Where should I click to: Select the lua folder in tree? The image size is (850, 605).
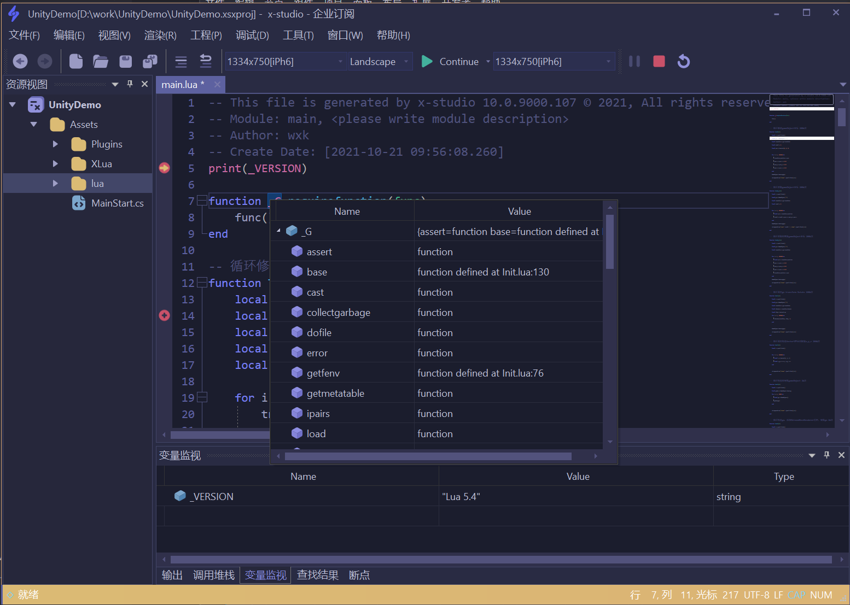click(x=78, y=183)
